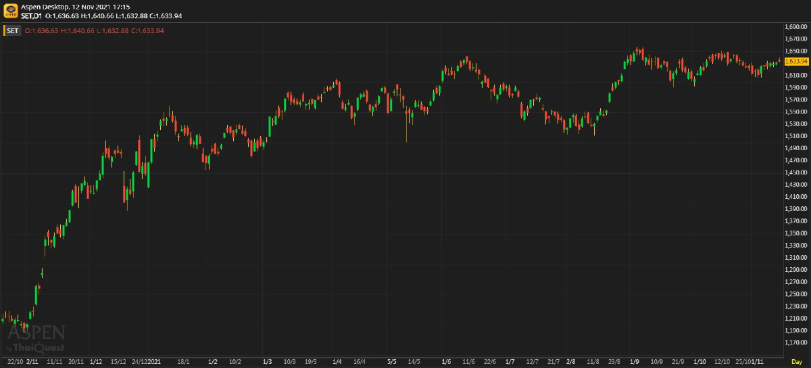Click the 23/8 date axis label

pyautogui.click(x=614, y=362)
